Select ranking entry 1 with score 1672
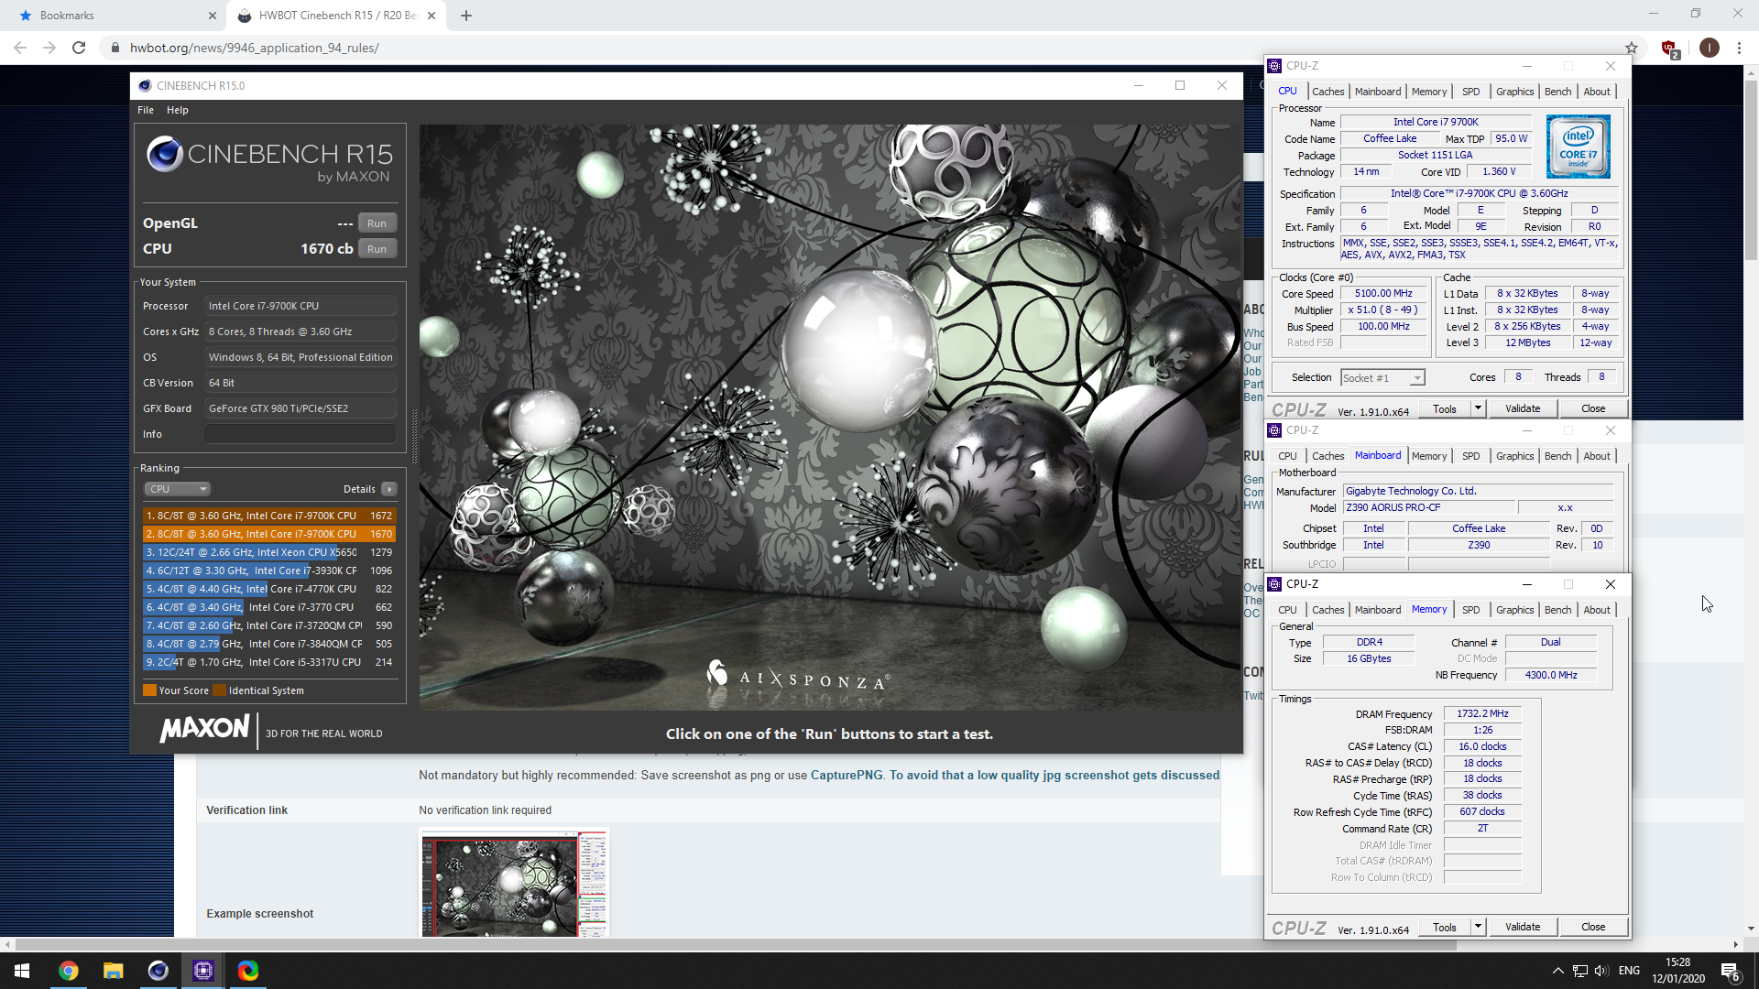The image size is (1759, 989). [269, 516]
